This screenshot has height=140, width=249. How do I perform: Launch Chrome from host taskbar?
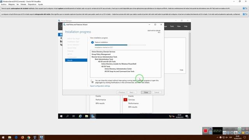click(x=28, y=137)
